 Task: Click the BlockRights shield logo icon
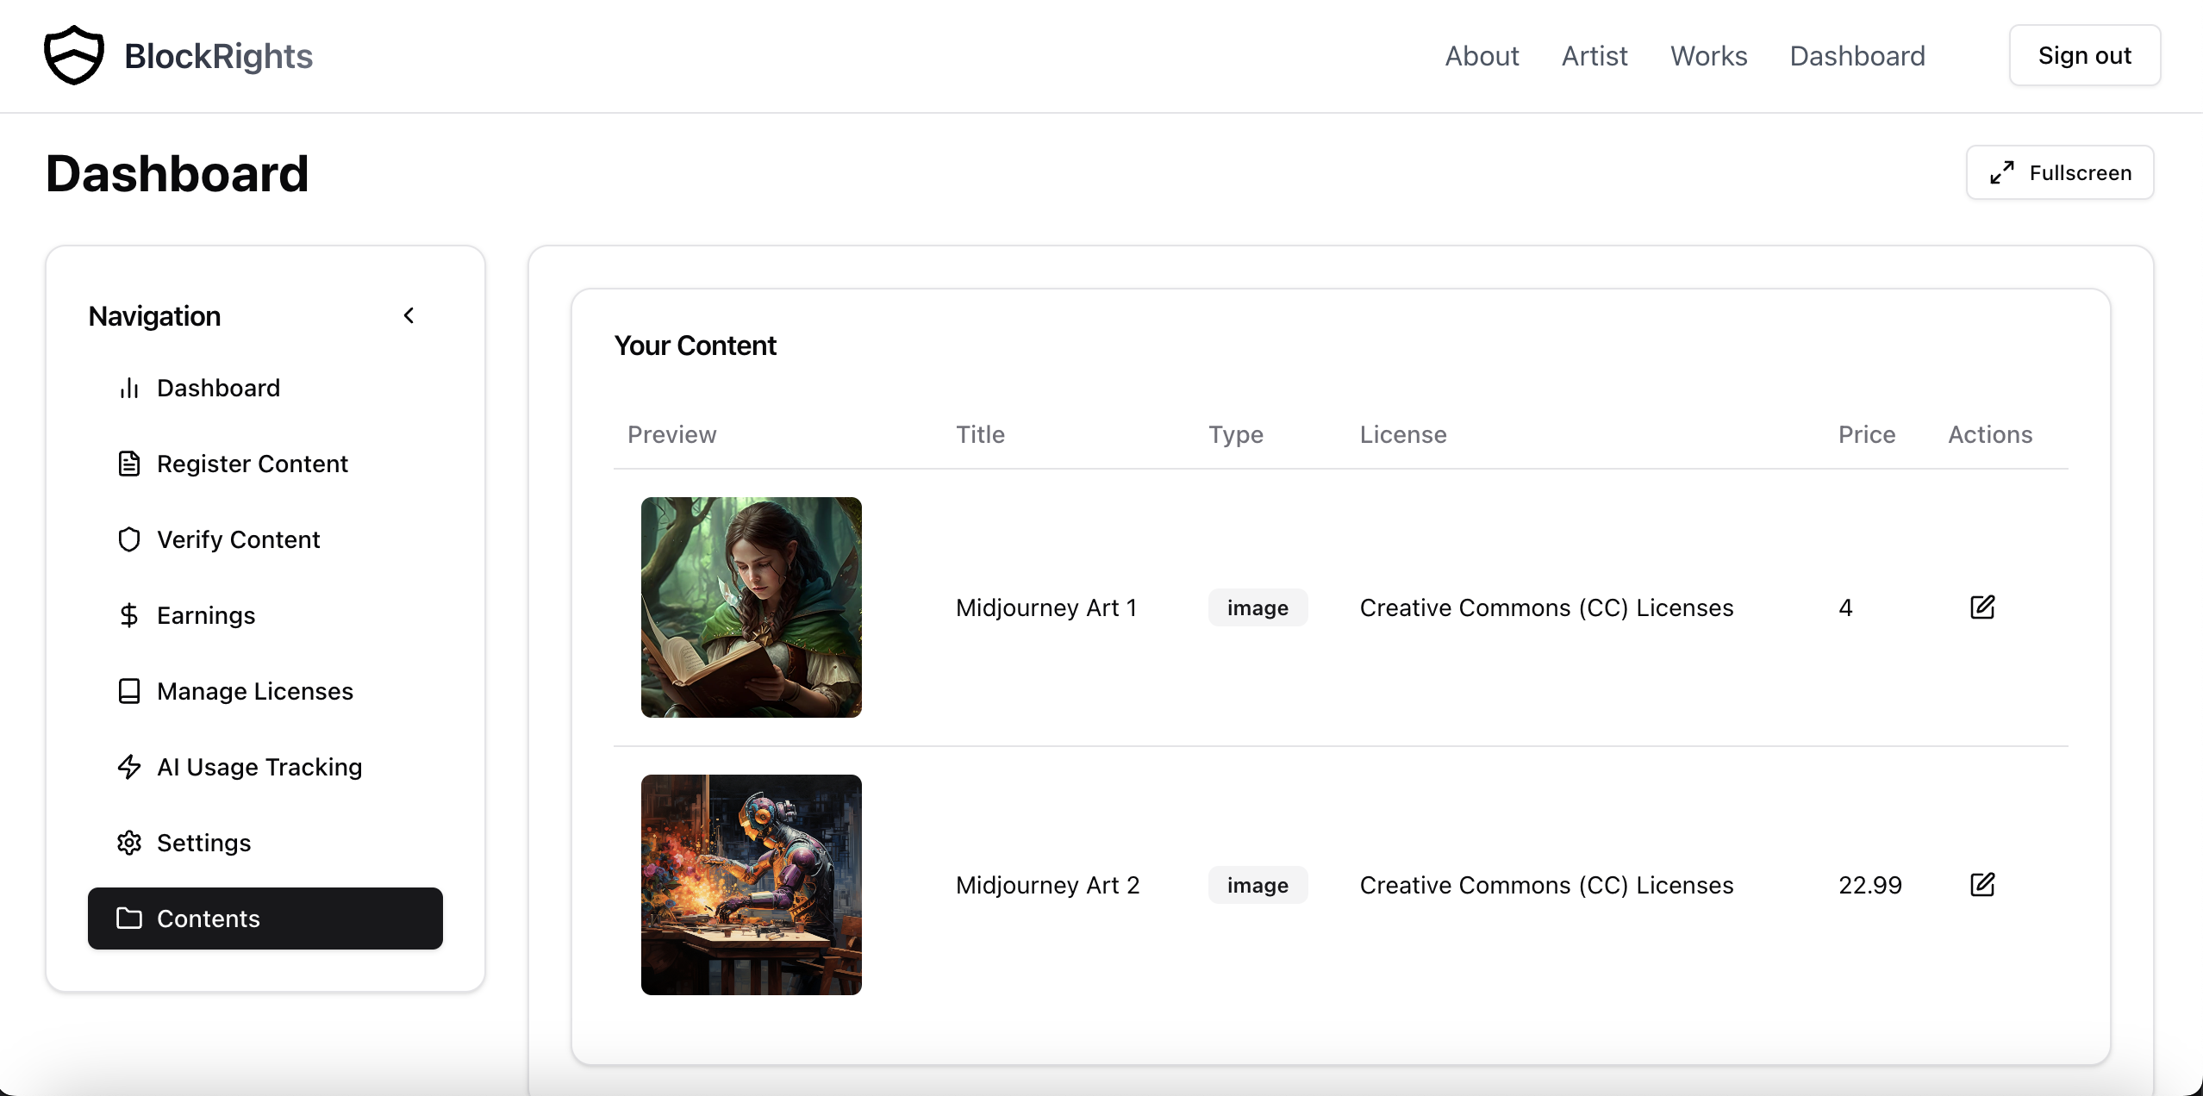[x=74, y=56]
